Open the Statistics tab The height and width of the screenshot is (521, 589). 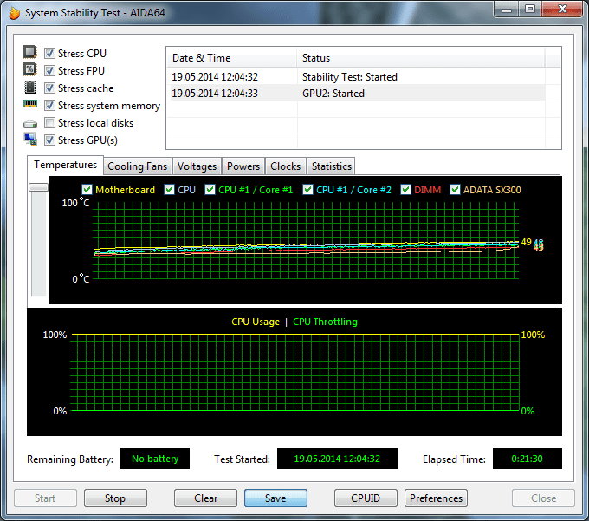331,166
